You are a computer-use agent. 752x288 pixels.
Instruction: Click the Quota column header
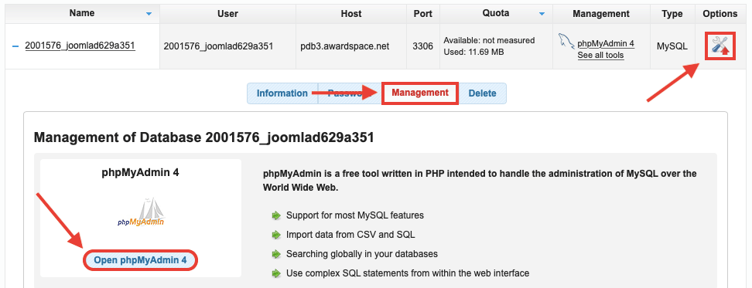(495, 14)
